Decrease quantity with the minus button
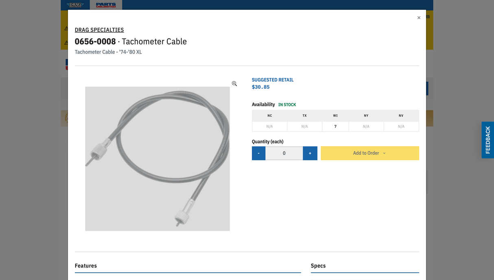This screenshot has width=494, height=280. point(259,153)
